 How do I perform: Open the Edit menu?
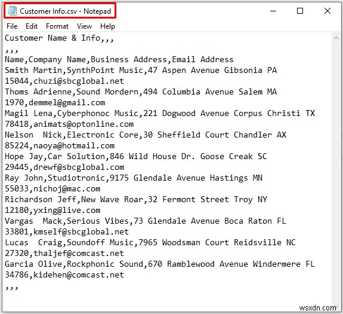tap(32, 26)
